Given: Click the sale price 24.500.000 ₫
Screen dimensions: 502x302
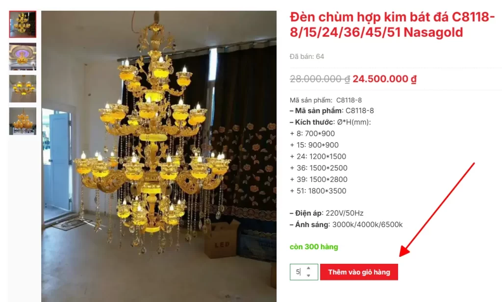Looking at the screenshot, I should (x=384, y=79).
